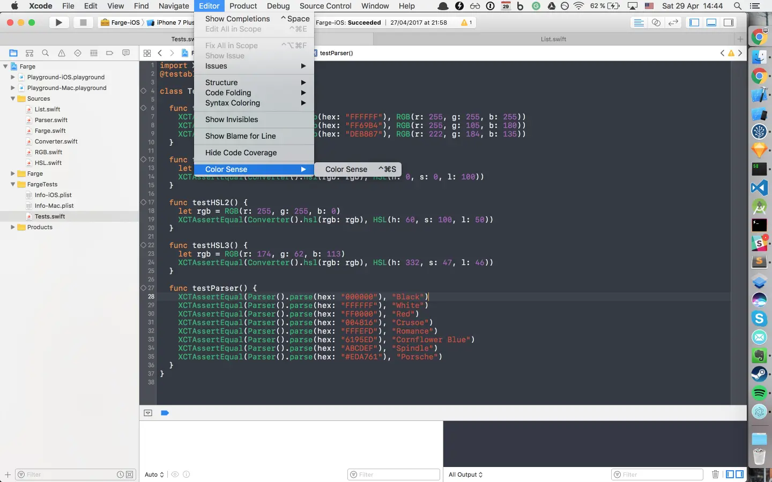This screenshot has height=482, width=772.
Task: Open the List.swift tab
Action: point(553,39)
